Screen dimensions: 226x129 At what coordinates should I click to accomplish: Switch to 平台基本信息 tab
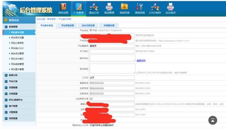[x=47, y=25]
